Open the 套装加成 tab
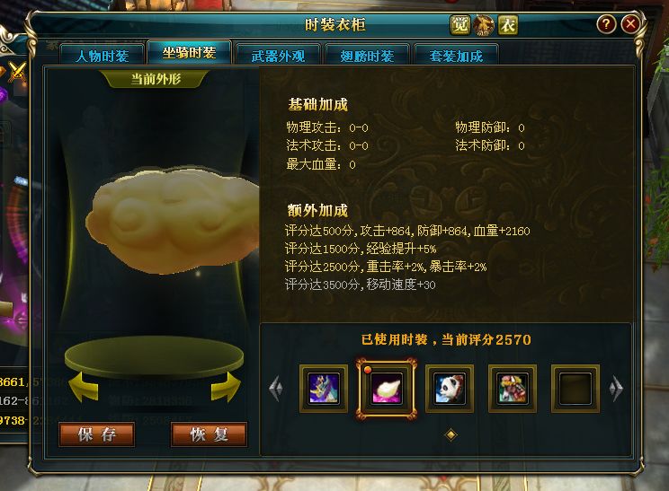This screenshot has height=491, width=669. coord(456,56)
